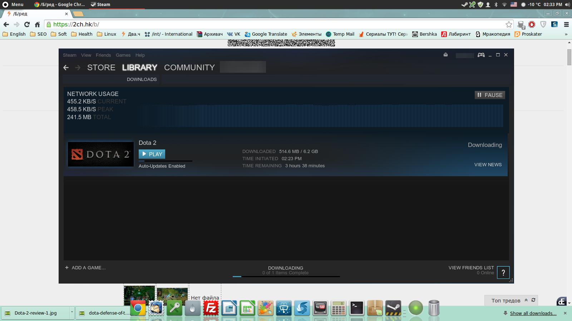Open the Help menu in Steam

click(x=140, y=55)
